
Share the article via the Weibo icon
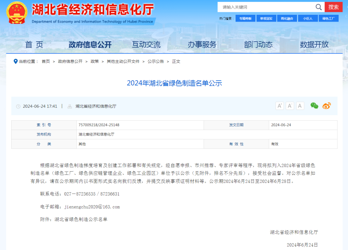(326, 105)
